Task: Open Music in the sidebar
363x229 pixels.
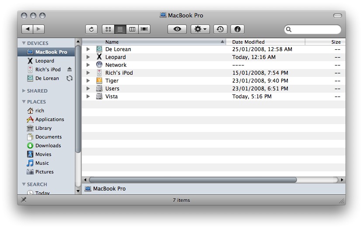Action: click(46, 163)
